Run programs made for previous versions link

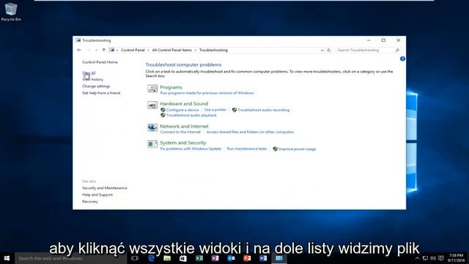pyautogui.click(x=207, y=93)
